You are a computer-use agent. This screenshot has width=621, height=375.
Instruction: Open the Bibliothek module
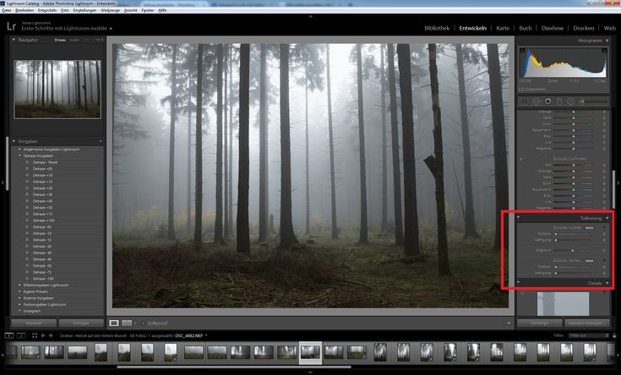tap(437, 28)
